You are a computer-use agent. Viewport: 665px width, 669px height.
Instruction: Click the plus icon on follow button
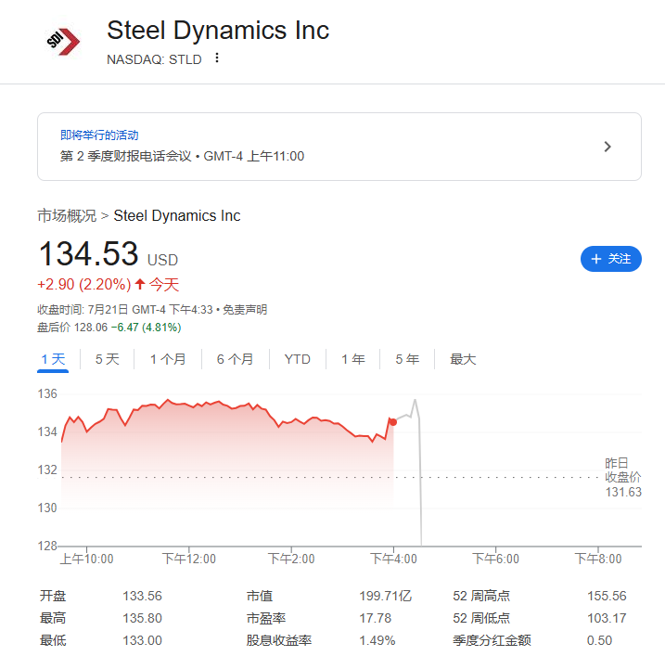(595, 259)
